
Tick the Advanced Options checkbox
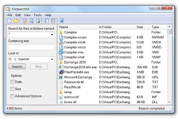click(x=12, y=96)
